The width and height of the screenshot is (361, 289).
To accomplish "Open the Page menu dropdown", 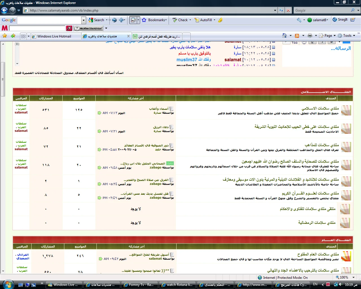I will coord(328,36).
